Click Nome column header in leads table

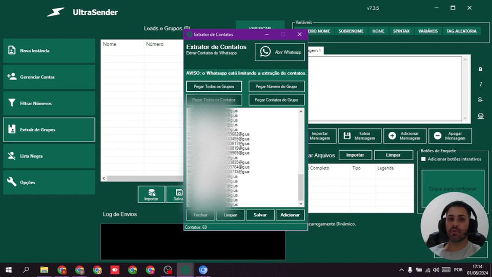coord(122,44)
